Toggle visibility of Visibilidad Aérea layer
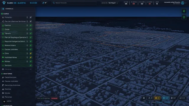Image resolution: width=189 pixels, height=106 pixels. pos(31,57)
